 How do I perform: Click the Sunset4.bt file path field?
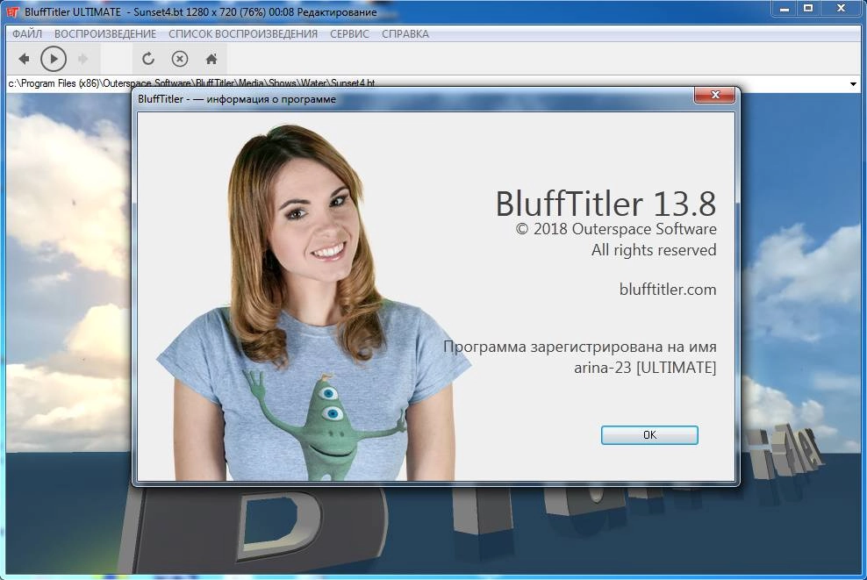tap(426, 83)
